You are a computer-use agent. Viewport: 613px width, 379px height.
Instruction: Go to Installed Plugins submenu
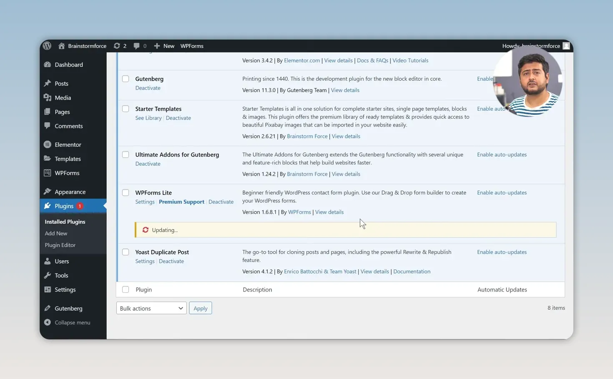(65, 222)
